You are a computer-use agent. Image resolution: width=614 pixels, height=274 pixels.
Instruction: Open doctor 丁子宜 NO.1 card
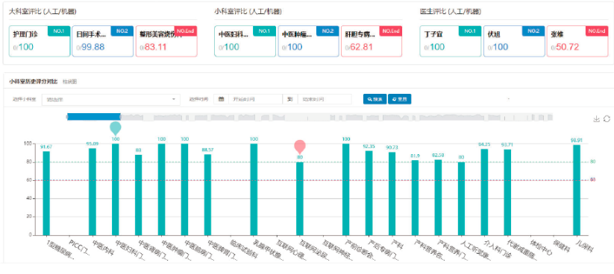451,42
